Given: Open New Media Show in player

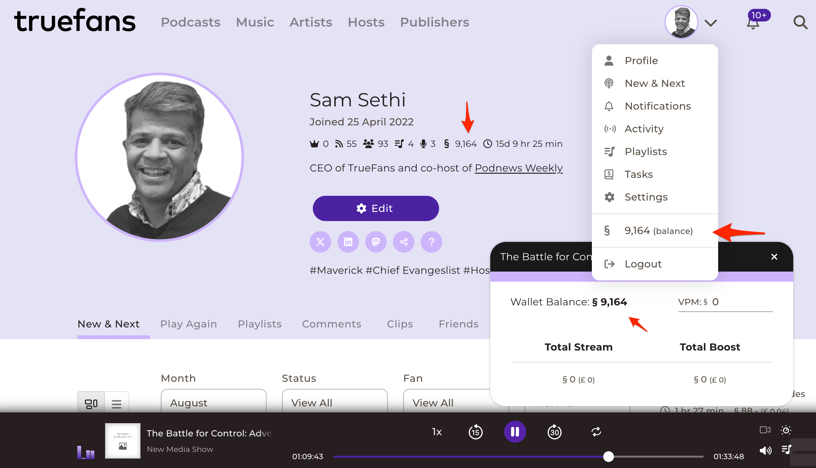Looking at the screenshot, I should 180,449.
